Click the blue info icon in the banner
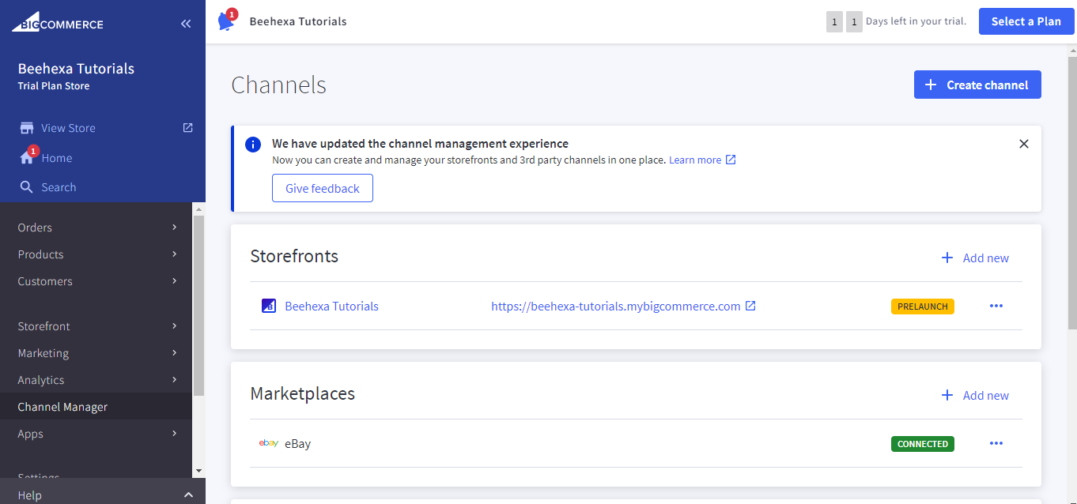Viewport: 1077px width, 504px height. point(252,144)
